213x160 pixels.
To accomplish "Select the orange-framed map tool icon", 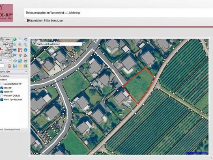I will [20, 50].
